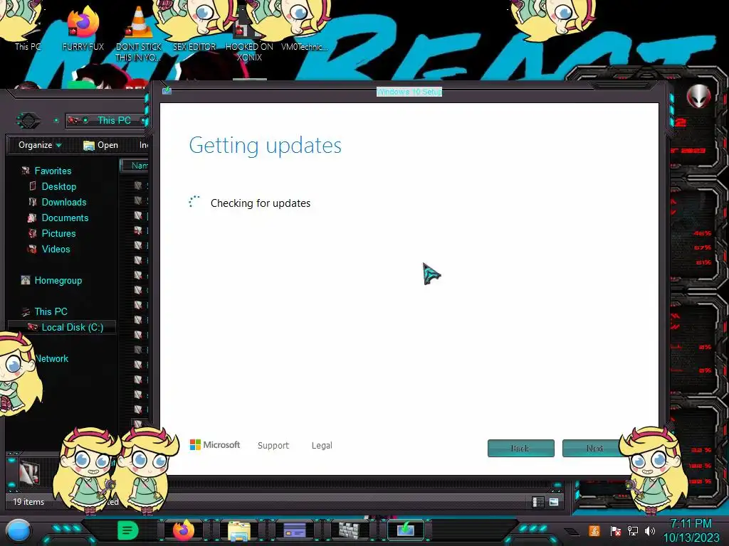Viewport: 729px width, 546px height.
Task: Select Homegroup in the Explorer navigation pane
Action: (x=58, y=280)
